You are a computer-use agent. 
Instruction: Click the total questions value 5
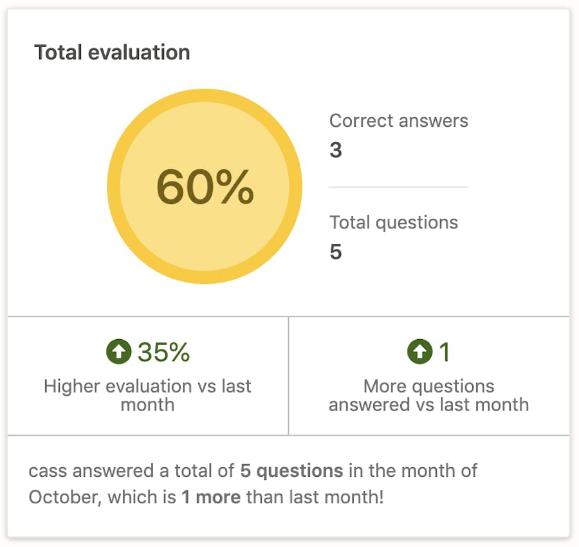[x=336, y=252]
